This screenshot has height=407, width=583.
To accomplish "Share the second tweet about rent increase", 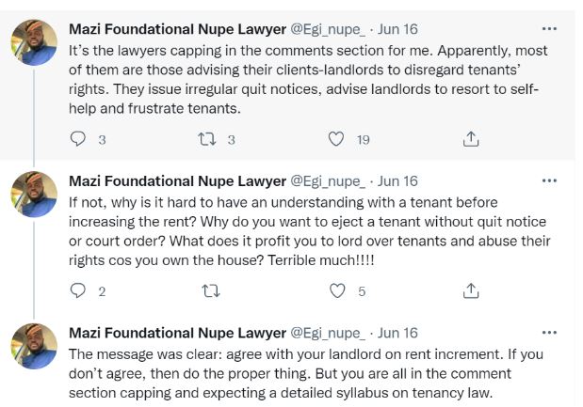I will pyautogui.click(x=471, y=291).
